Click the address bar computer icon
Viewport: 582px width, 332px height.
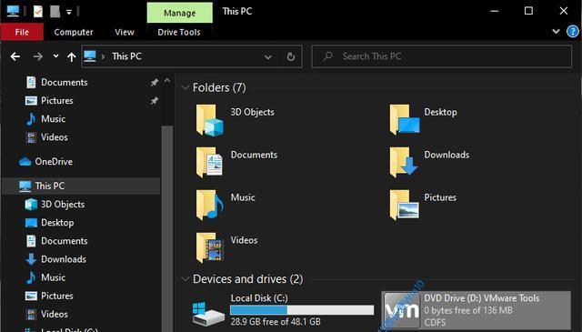[90, 56]
